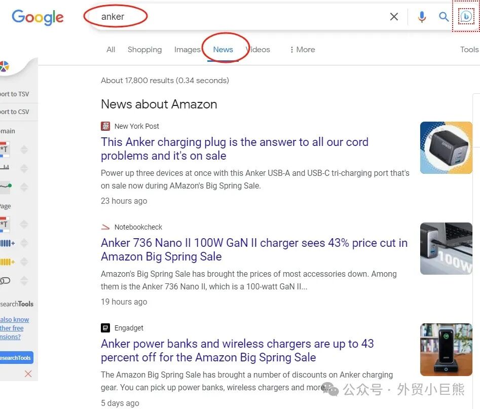Click the 23 hours ago timestamp

click(x=124, y=201)
